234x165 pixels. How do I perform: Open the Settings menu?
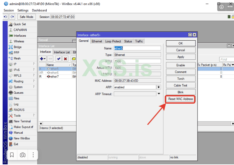pos(23,10)
